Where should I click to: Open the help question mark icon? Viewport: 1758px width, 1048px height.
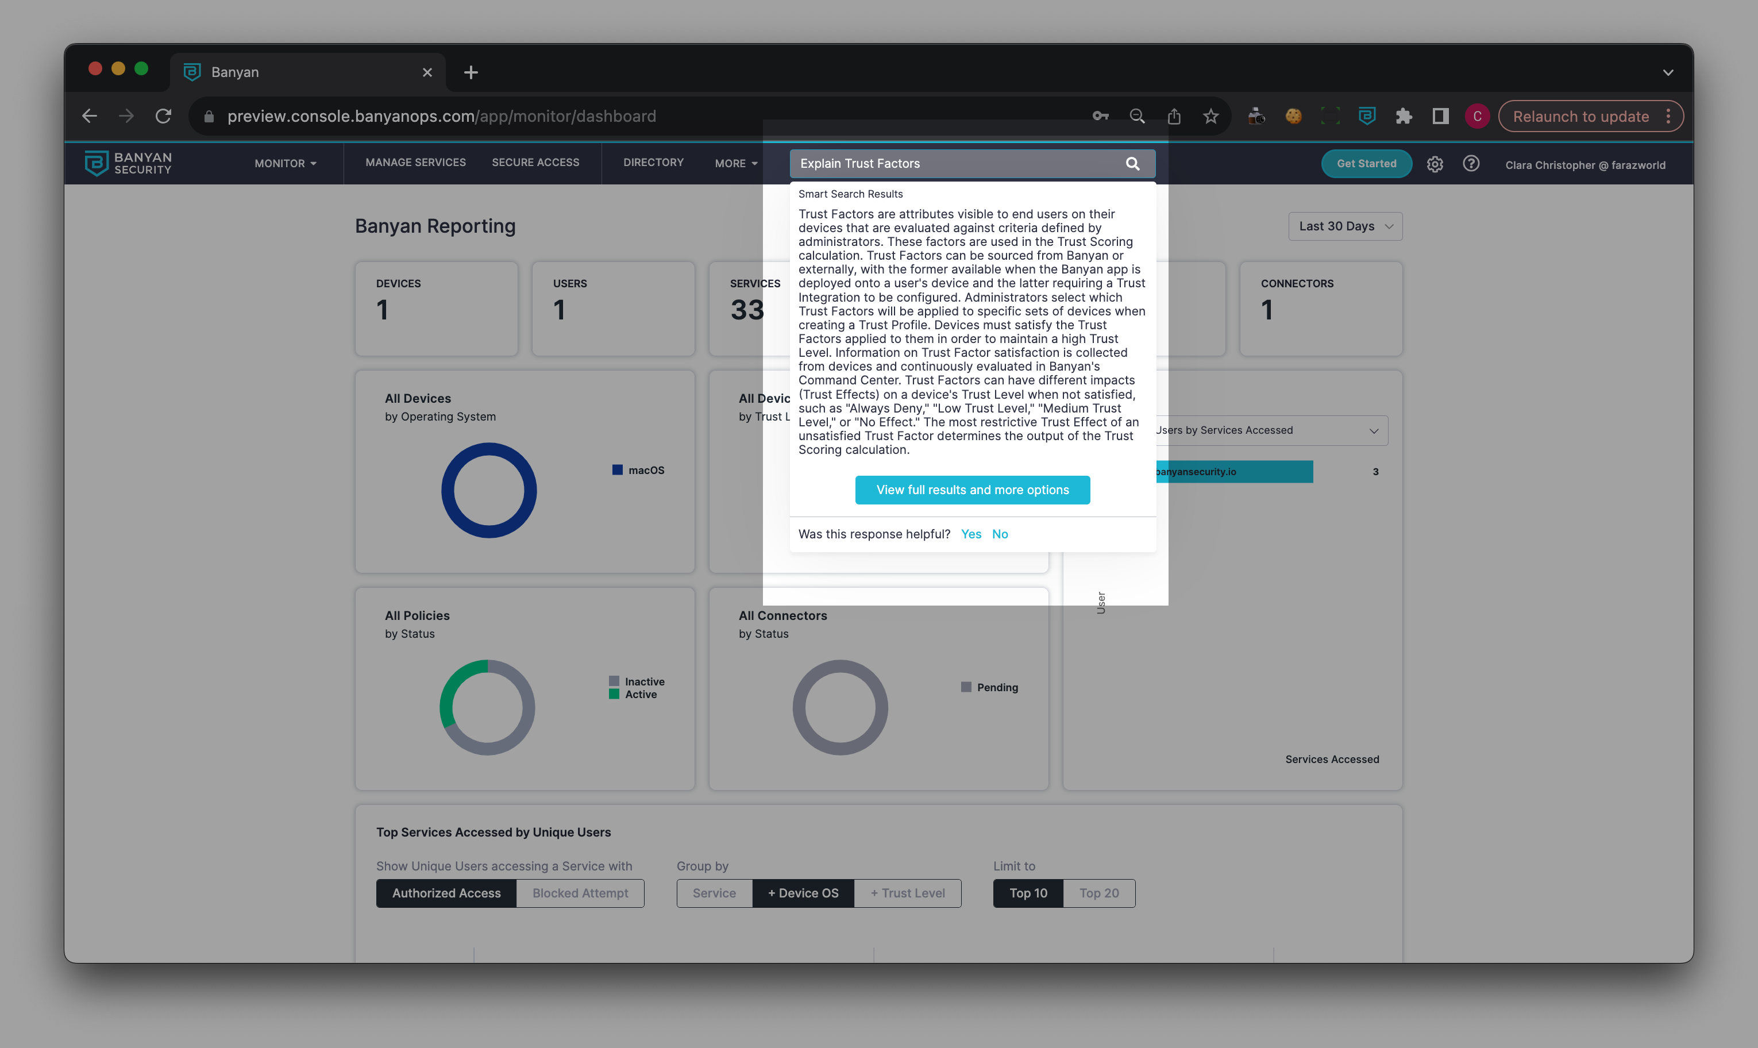coord(1471,164)
